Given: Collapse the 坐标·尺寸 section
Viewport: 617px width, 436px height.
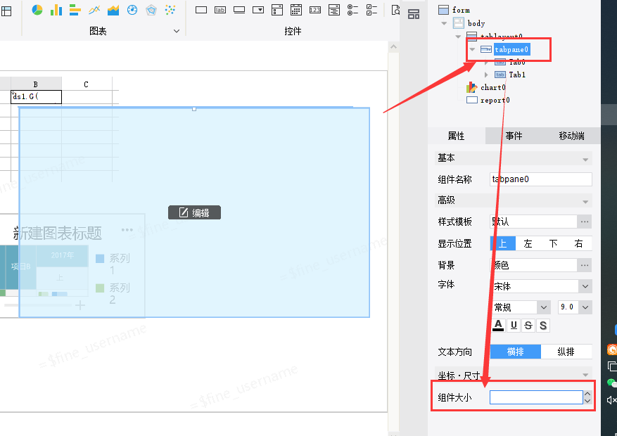Looking at the screenshot, I should coord(585,375).
